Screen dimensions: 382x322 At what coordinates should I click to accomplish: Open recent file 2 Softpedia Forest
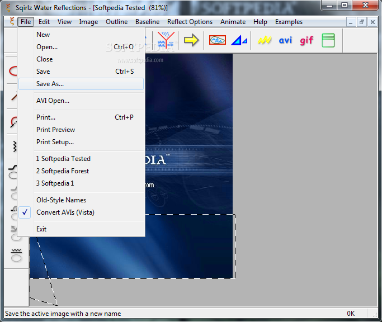[x=81, y=171]
